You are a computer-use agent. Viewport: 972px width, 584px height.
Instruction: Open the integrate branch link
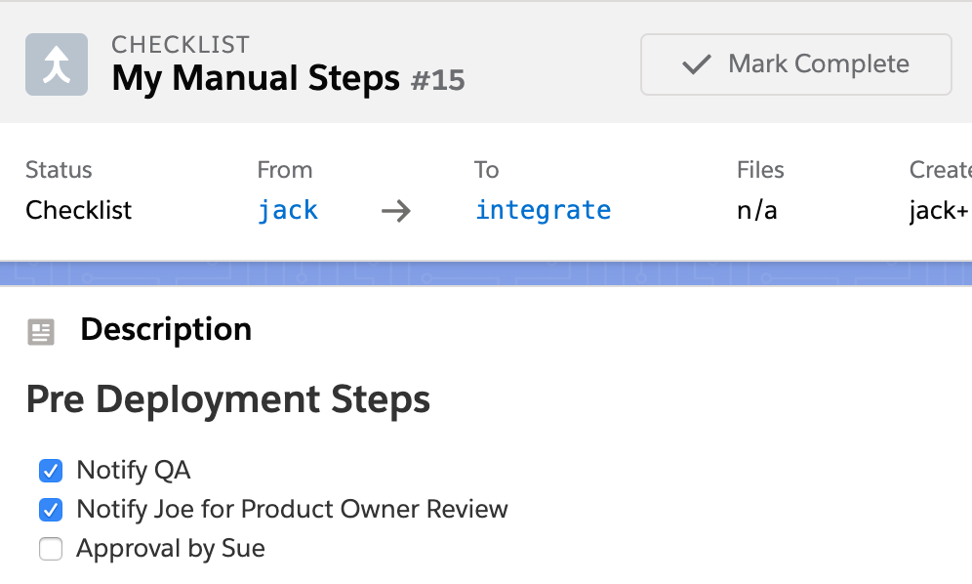point(543,210)
